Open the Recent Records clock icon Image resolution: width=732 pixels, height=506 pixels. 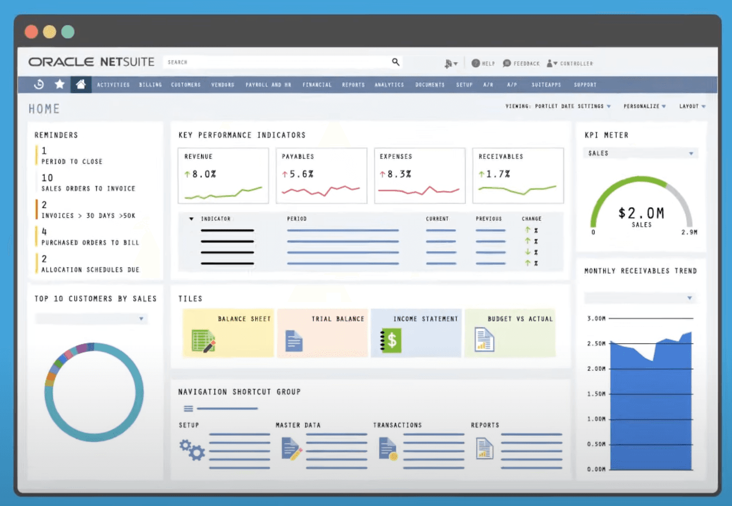[x=39, y=84]
